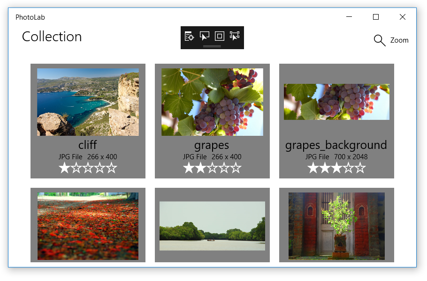Expand the toolbar overflow handle
The height and width of the screenshot is (281, 427).
(212, 47)
